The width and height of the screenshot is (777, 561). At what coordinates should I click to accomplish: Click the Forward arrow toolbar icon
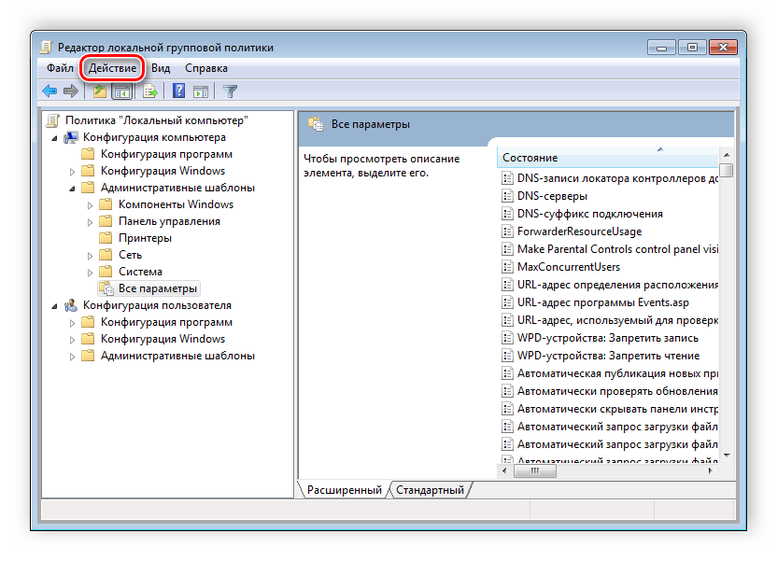(x=71, y=91)
